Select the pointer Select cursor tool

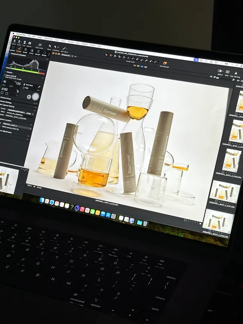click(106, 55)
